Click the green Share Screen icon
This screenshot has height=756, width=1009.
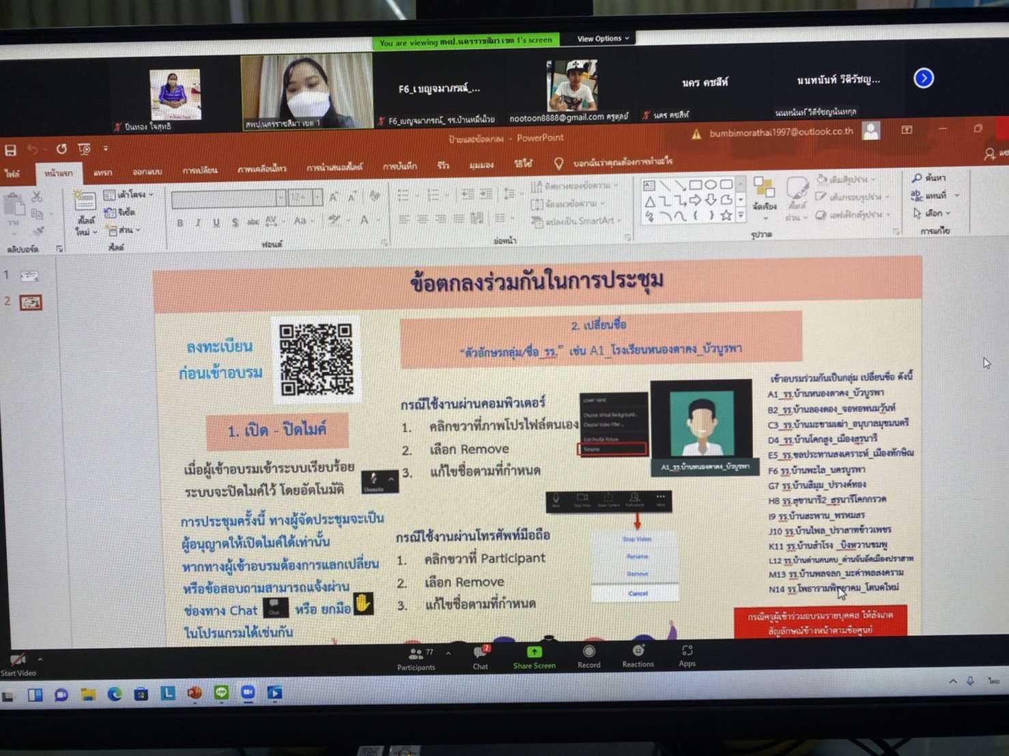[534, 653]
